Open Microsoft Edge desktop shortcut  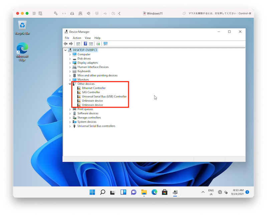click(x=22, y=52)
